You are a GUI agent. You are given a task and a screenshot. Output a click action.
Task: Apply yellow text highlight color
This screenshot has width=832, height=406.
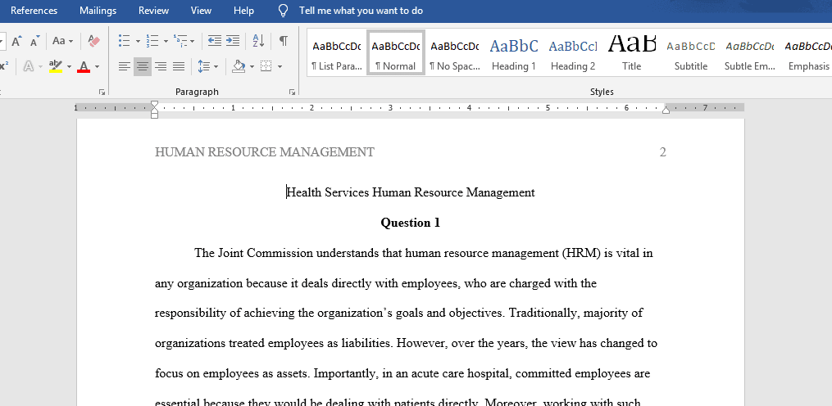56,67
